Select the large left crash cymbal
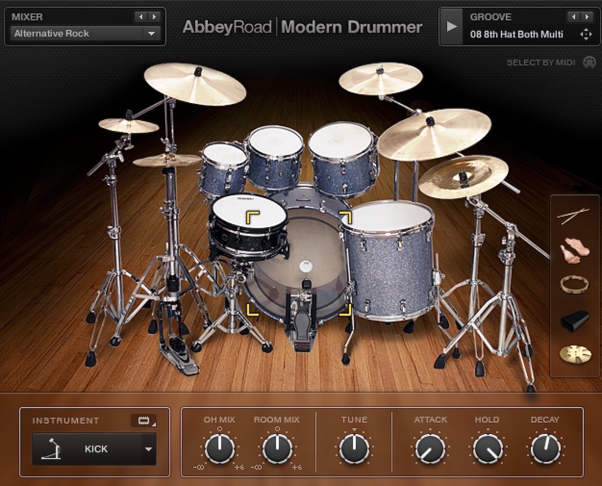 tap(195, 83)
